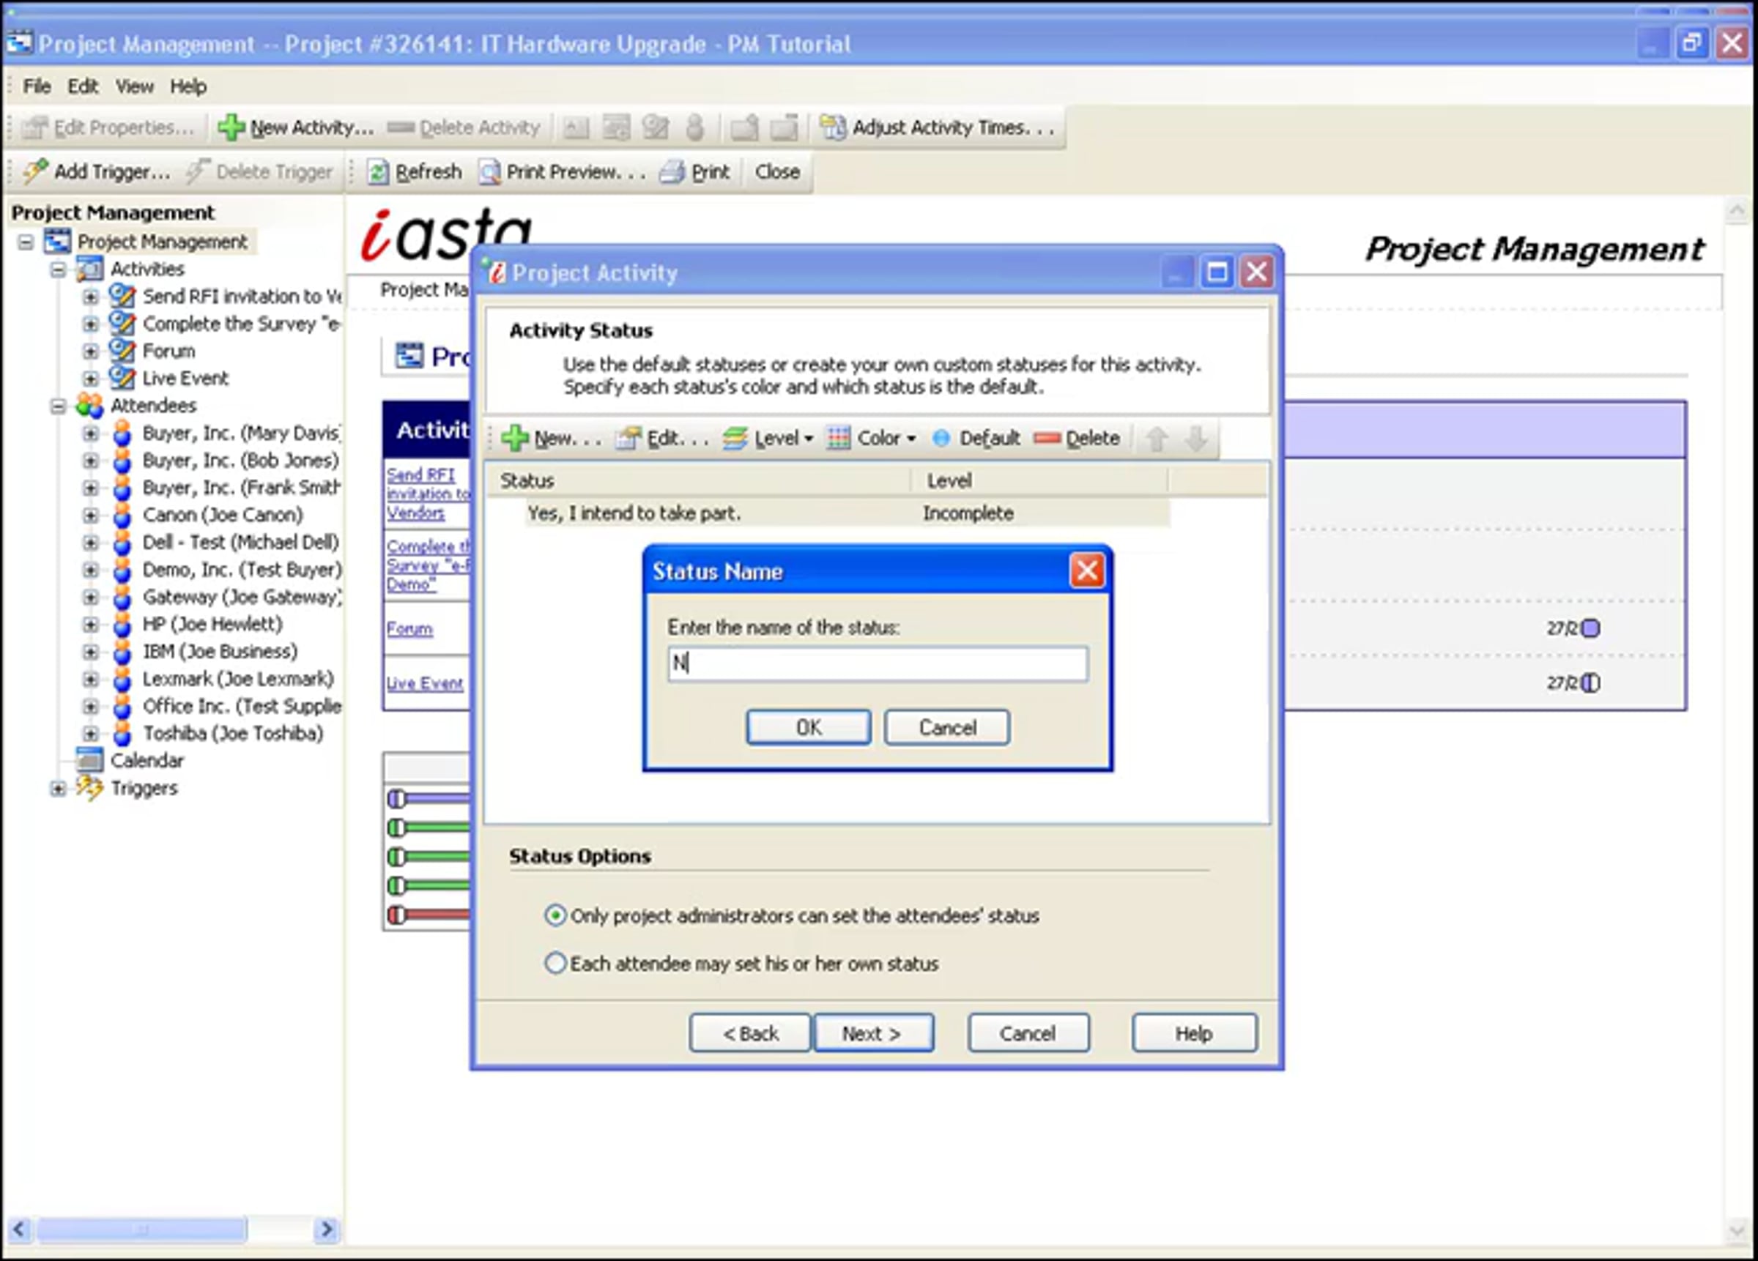Click the Refresh toolbar icon

378,172
